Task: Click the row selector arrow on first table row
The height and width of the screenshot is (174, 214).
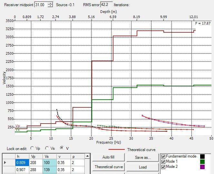Action: pyautogui.click(x=5, y=162)
